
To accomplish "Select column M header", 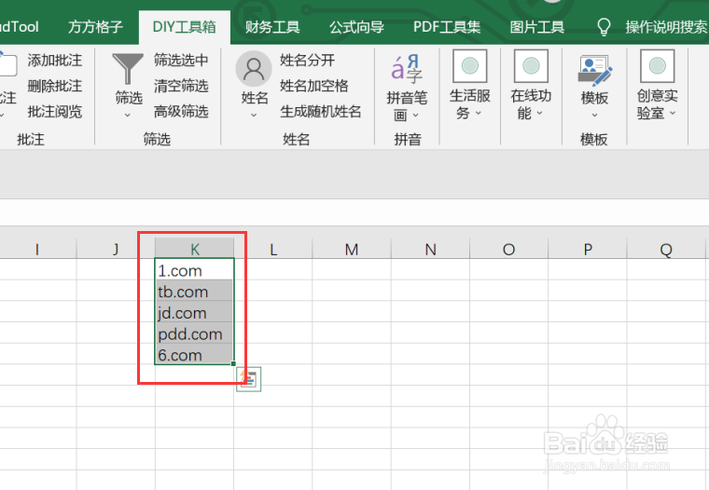I will [352, 249].
